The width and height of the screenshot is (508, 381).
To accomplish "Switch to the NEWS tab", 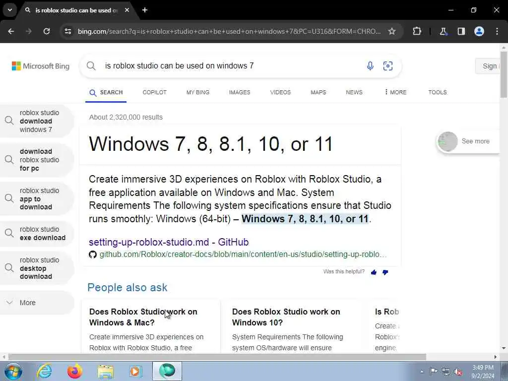I will [354, 92].
